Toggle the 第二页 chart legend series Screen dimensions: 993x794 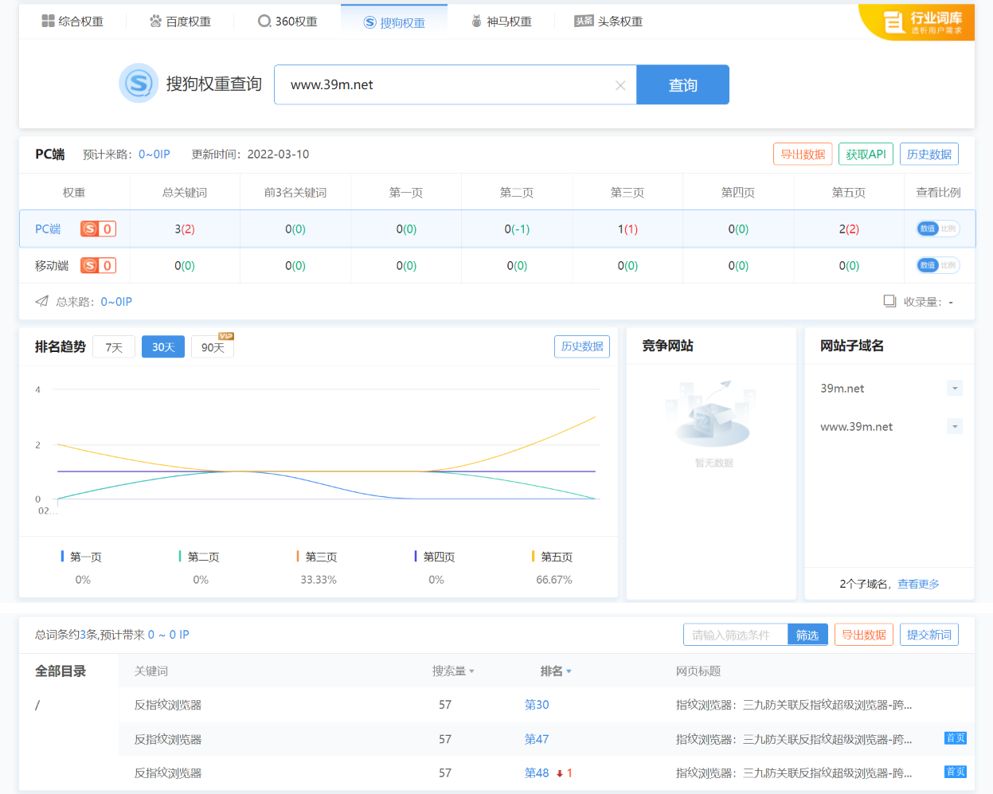tap(200, 557)
